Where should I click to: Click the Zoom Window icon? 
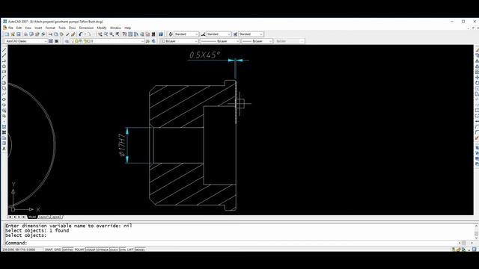[x=112, y=34]
